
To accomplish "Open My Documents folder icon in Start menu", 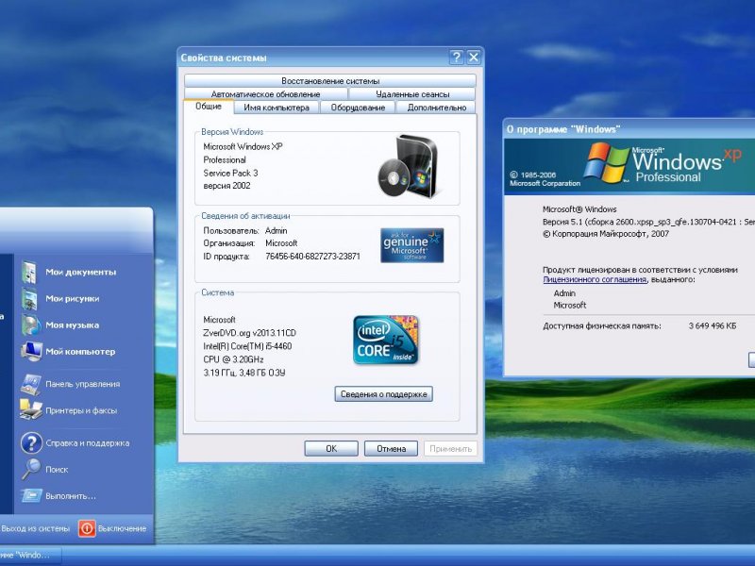I will (x=29, y=272).
